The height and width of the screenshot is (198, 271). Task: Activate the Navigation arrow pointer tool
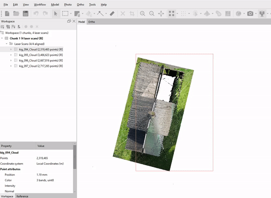pos(56,14)
